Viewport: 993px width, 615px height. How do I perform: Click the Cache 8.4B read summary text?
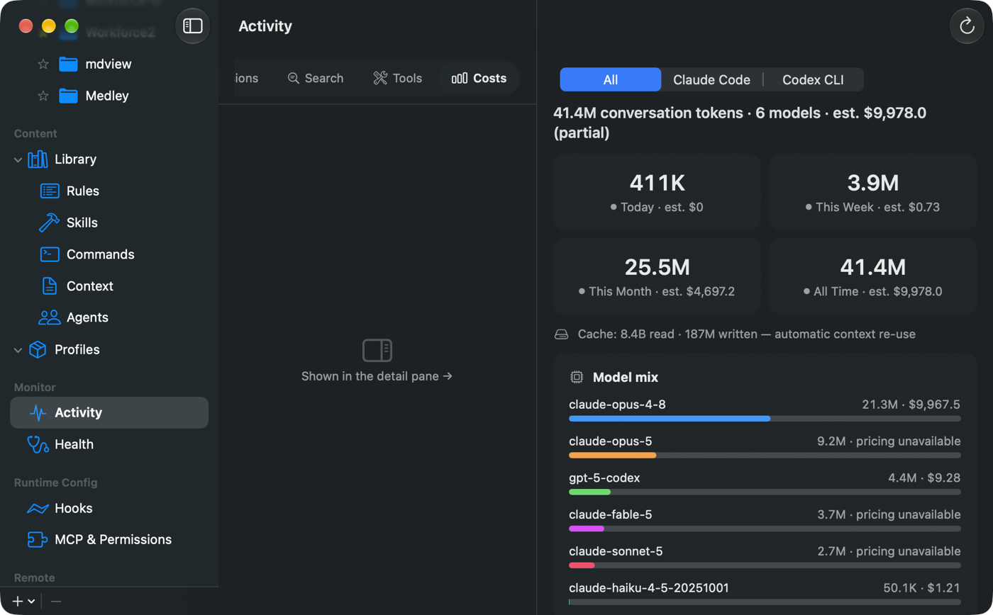pos(747,334)
